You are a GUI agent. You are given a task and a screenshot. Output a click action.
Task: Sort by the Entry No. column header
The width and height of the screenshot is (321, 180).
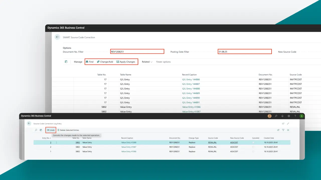pyautogui.click(x=46, y=138)
